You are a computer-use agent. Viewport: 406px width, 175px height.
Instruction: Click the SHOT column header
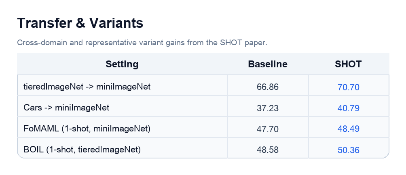[x=348, y=64]
